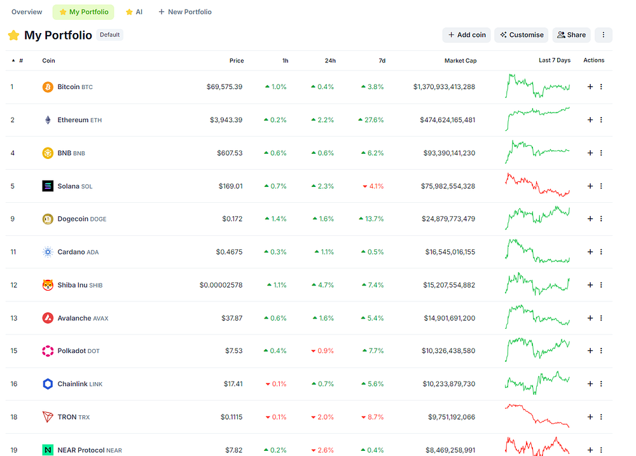This screenshot has width=636, height=456.
Task: Click the plus icon in Cardano row
Action: (590, 251)
